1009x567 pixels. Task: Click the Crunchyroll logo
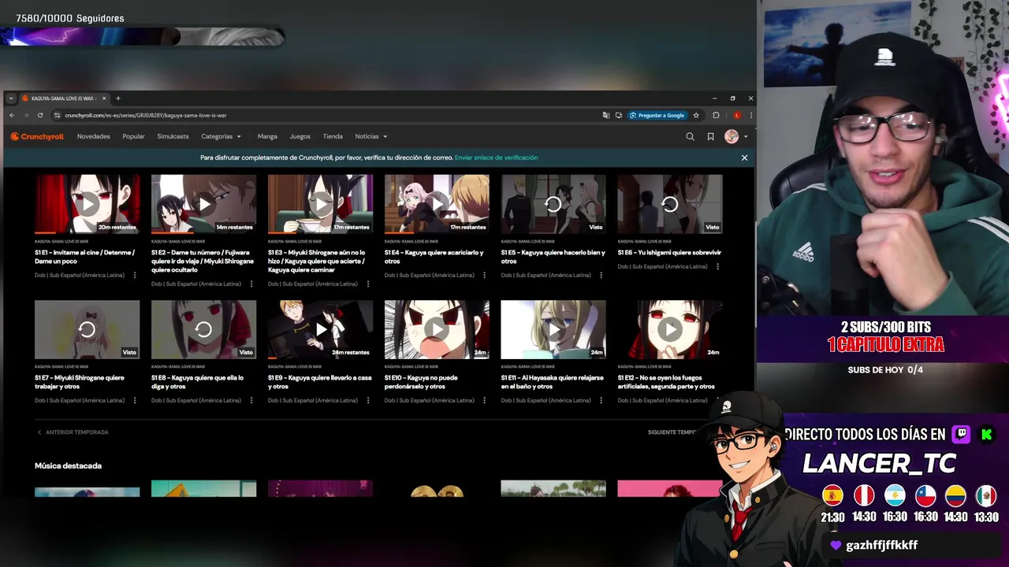pos(37,136)
